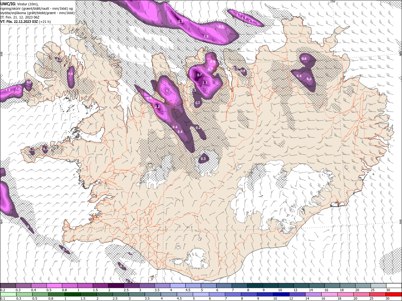This screenshot has height=301, width=402.
Task: Select the lavender 4 snow legend swatch
Action: coord(178,286)
